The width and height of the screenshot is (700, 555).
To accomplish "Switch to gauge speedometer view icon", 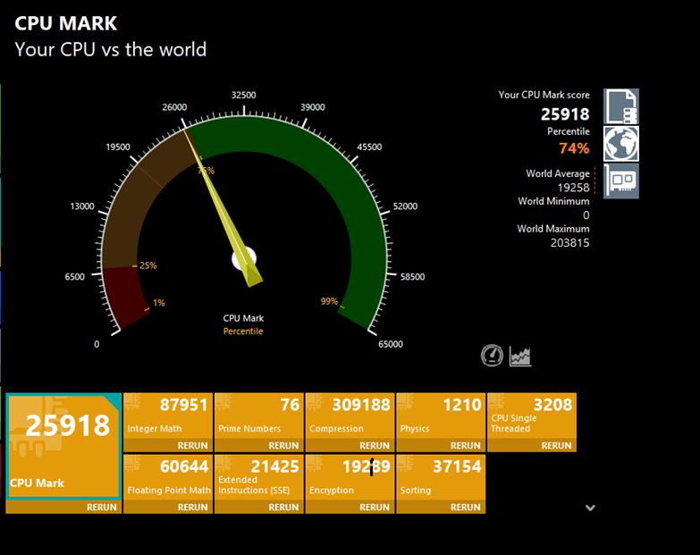I will [492, 356].
